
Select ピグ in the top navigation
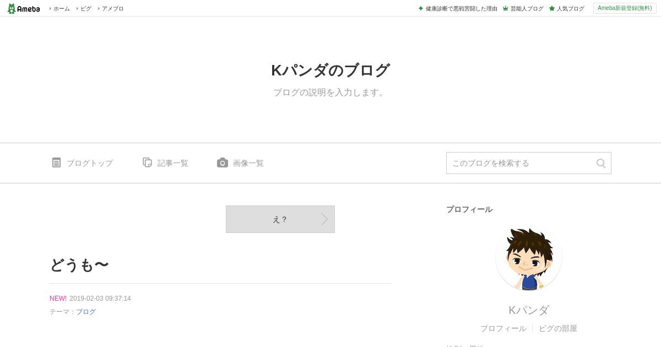[86, 8]
